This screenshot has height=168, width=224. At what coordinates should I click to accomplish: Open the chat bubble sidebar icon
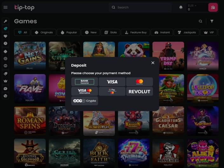(5, 88)
